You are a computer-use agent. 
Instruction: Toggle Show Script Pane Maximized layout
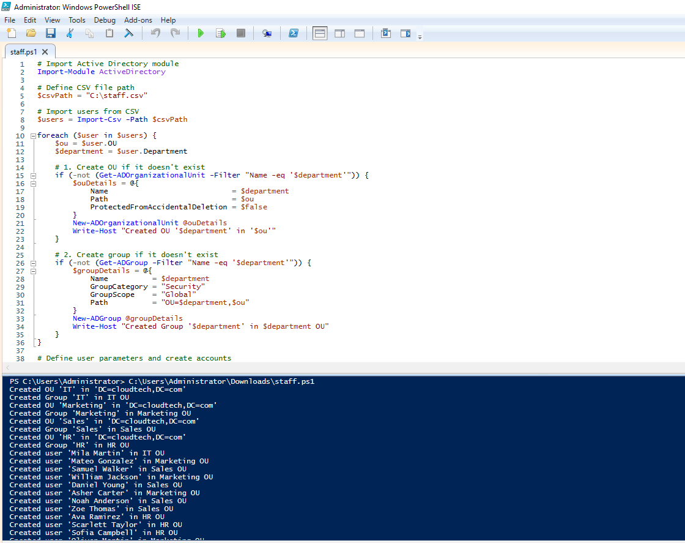click(x=360, y=33)
